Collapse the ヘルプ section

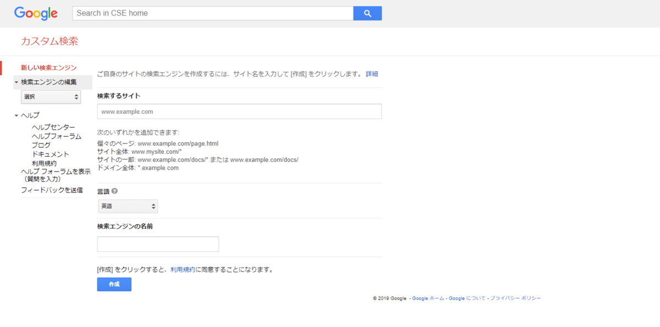[x=16, y=115]
